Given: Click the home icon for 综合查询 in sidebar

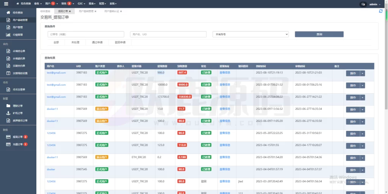Looking at the screenshot, I should (x=8, y=12).
